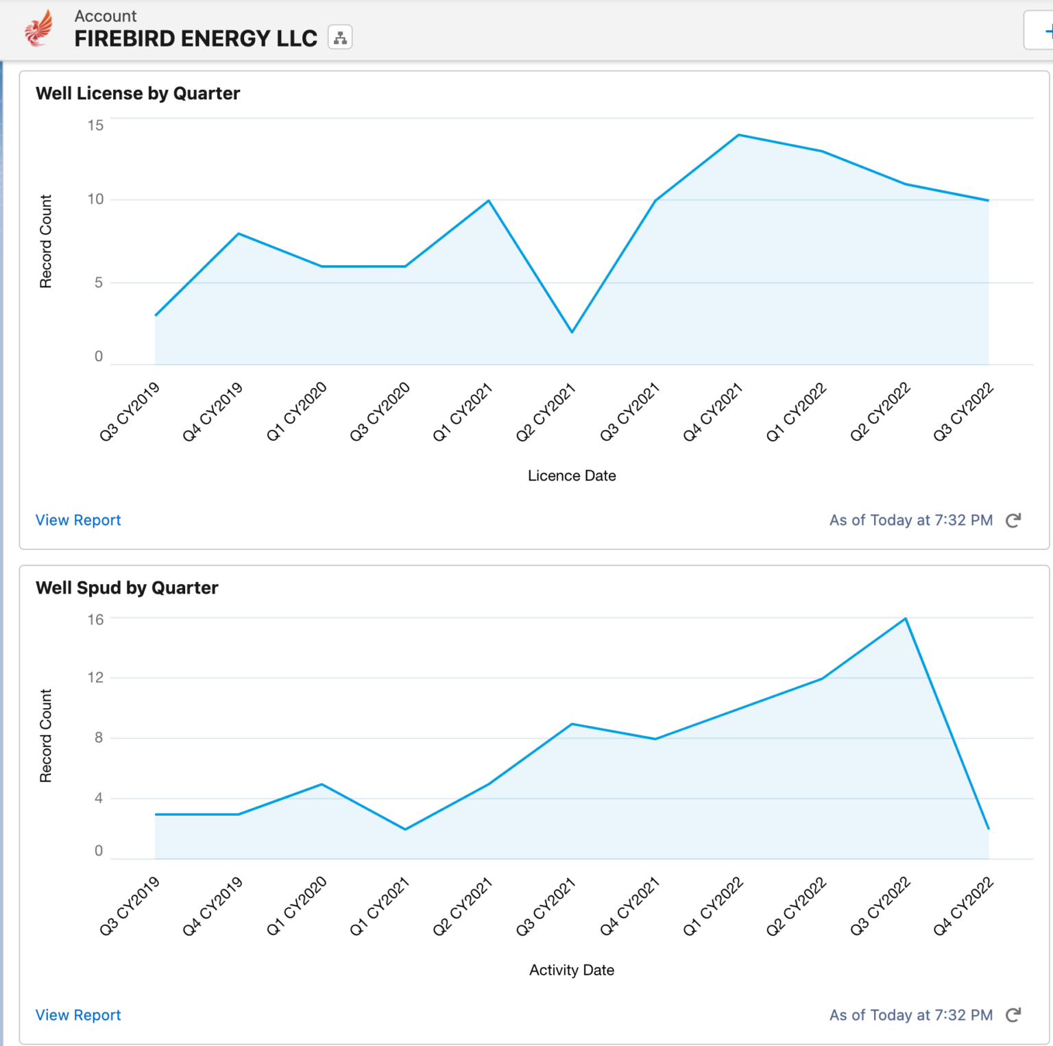Expand the Well License by Quarter chart
This screenshot has width=1053, height=1046.
[138, 93]
